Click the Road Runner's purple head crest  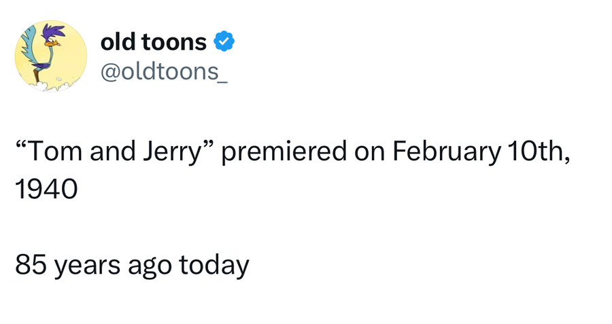[x=56, y=31]
